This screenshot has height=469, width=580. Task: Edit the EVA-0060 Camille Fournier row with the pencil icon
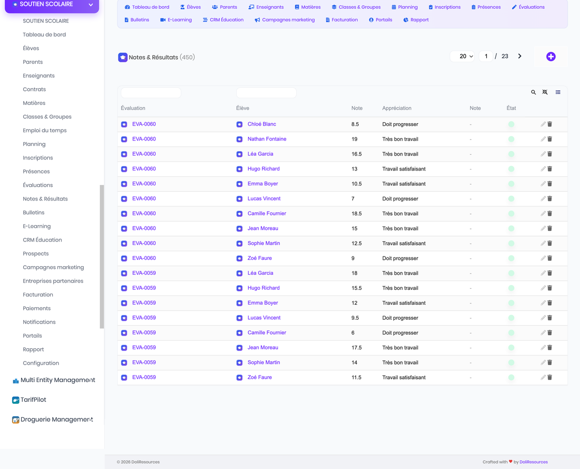coord(543,213)
